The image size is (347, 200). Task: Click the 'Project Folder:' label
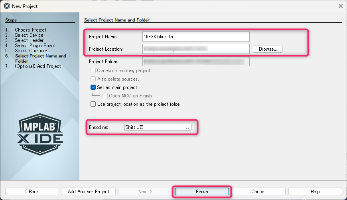click(x=104, y=61)
